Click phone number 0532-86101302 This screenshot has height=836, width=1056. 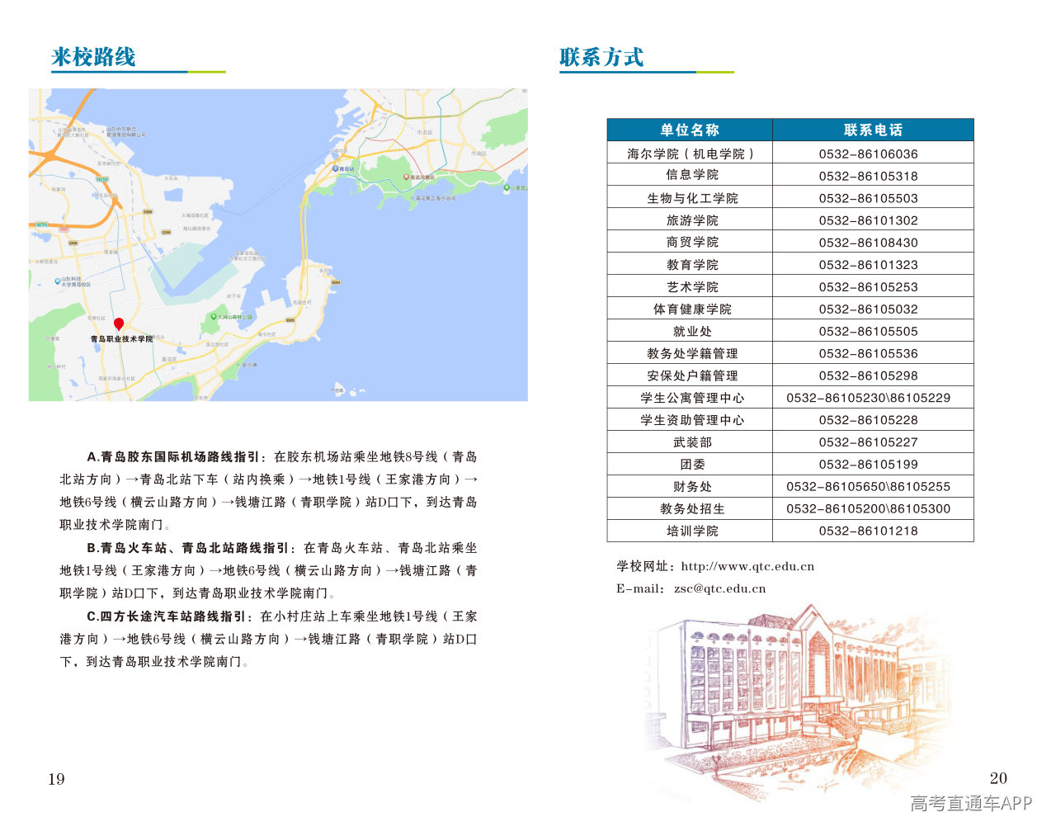868,220
